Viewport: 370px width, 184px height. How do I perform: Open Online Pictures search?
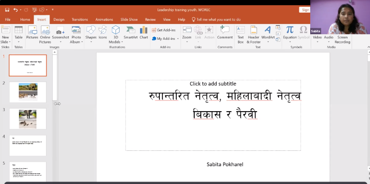click(x=45, y=35)
